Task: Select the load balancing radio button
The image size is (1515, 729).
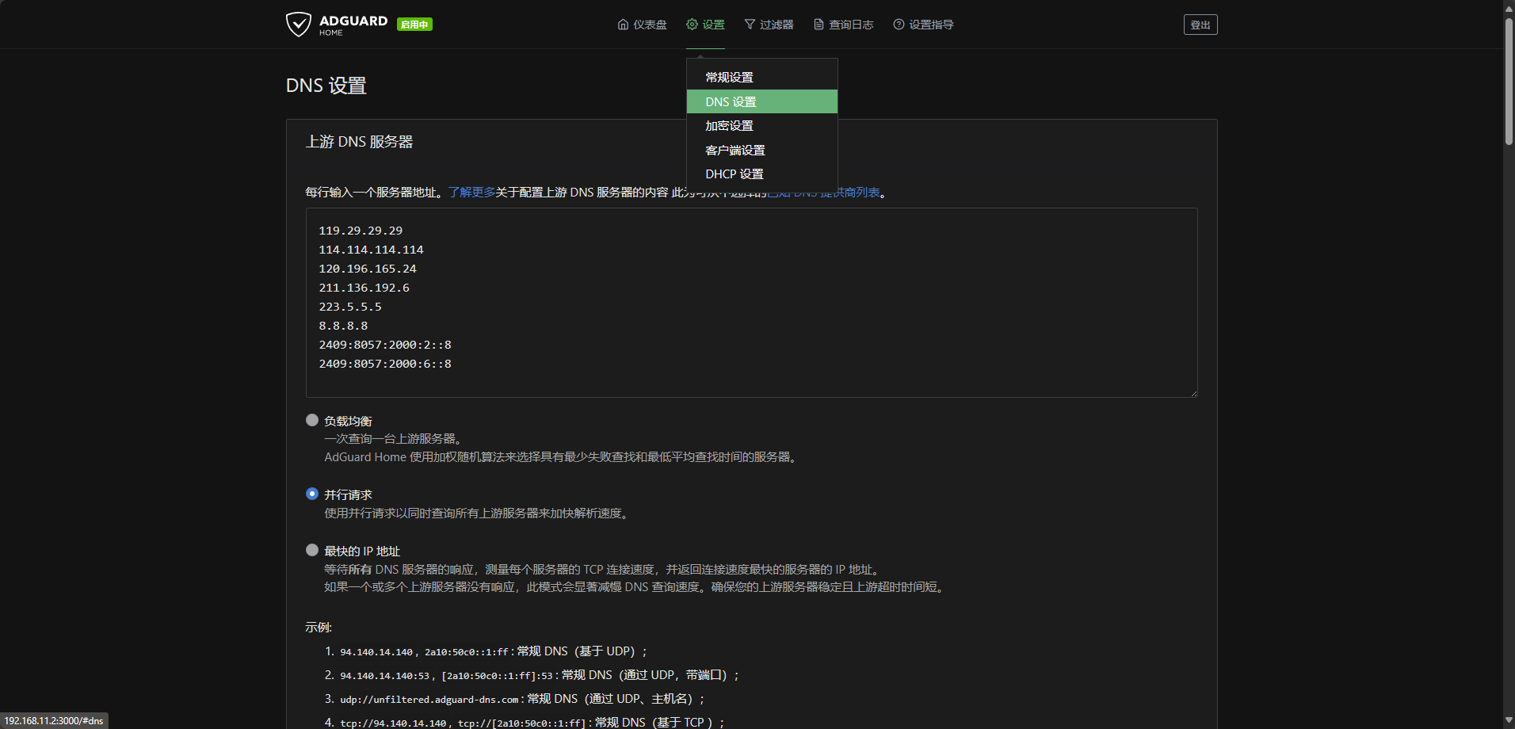Action: pyautogui.click(x=312, y=420)
